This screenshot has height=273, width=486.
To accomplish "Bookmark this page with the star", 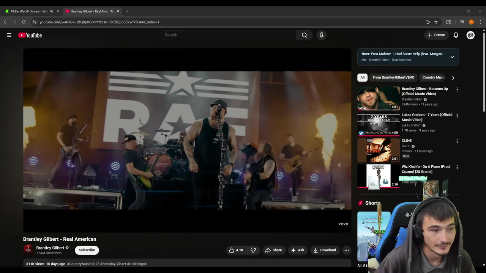I will pos(436,22).
